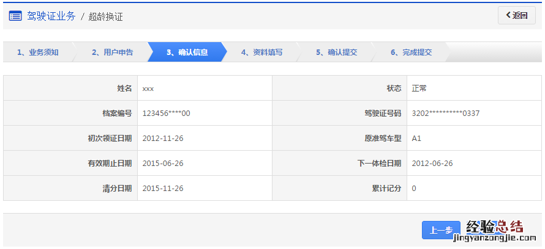
Task: Open the 驾驶证业务 breadcrumb link
Action: (x=51, y=16)
